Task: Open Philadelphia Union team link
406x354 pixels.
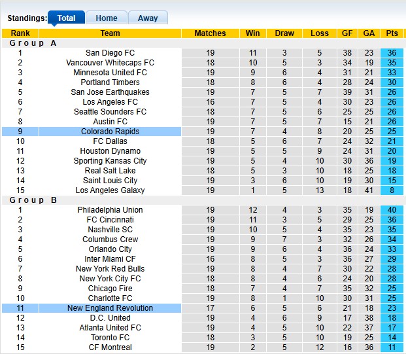Action: click(110, 210)
